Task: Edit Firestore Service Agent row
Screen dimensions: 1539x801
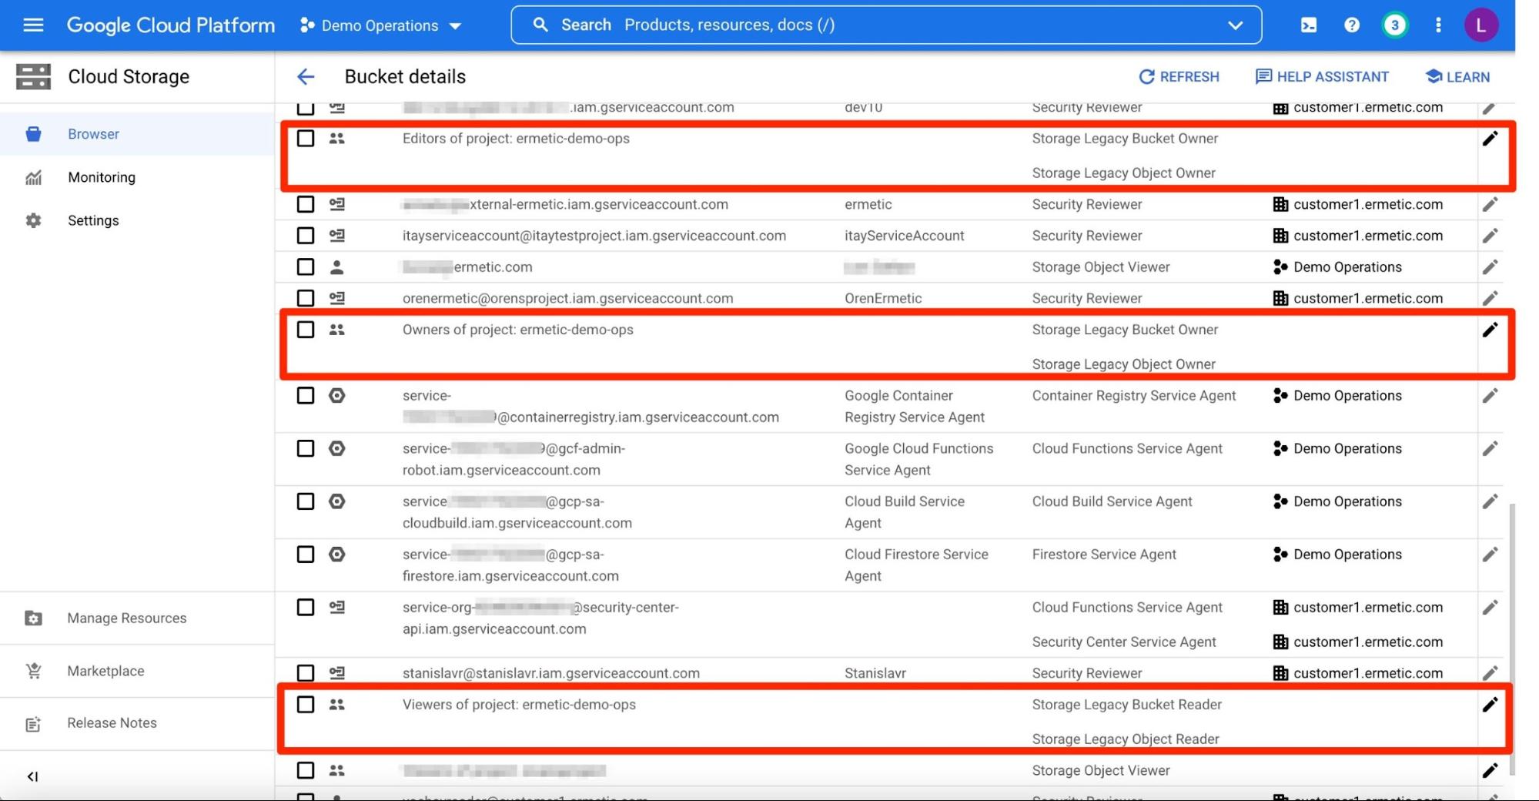Action: point(1490,555)
